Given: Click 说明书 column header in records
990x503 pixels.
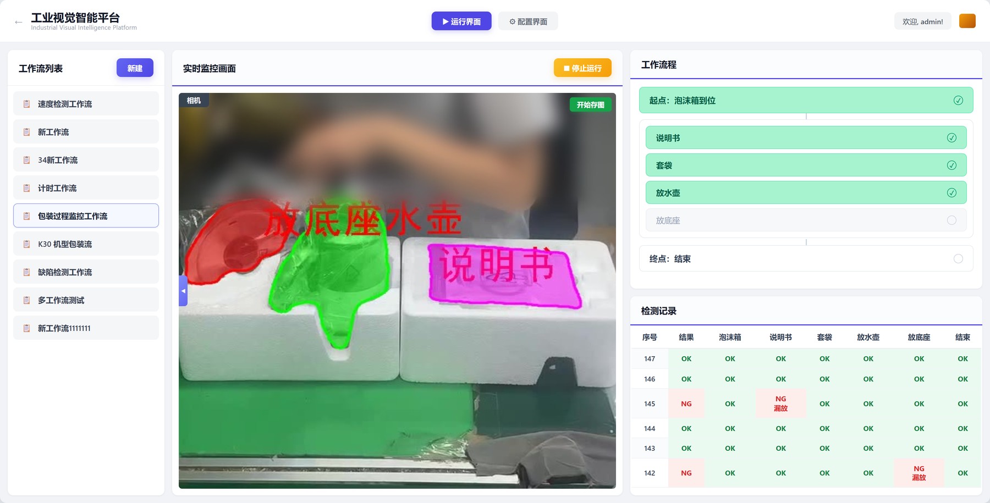Looking at the screenshot, I should click(780, 337).
